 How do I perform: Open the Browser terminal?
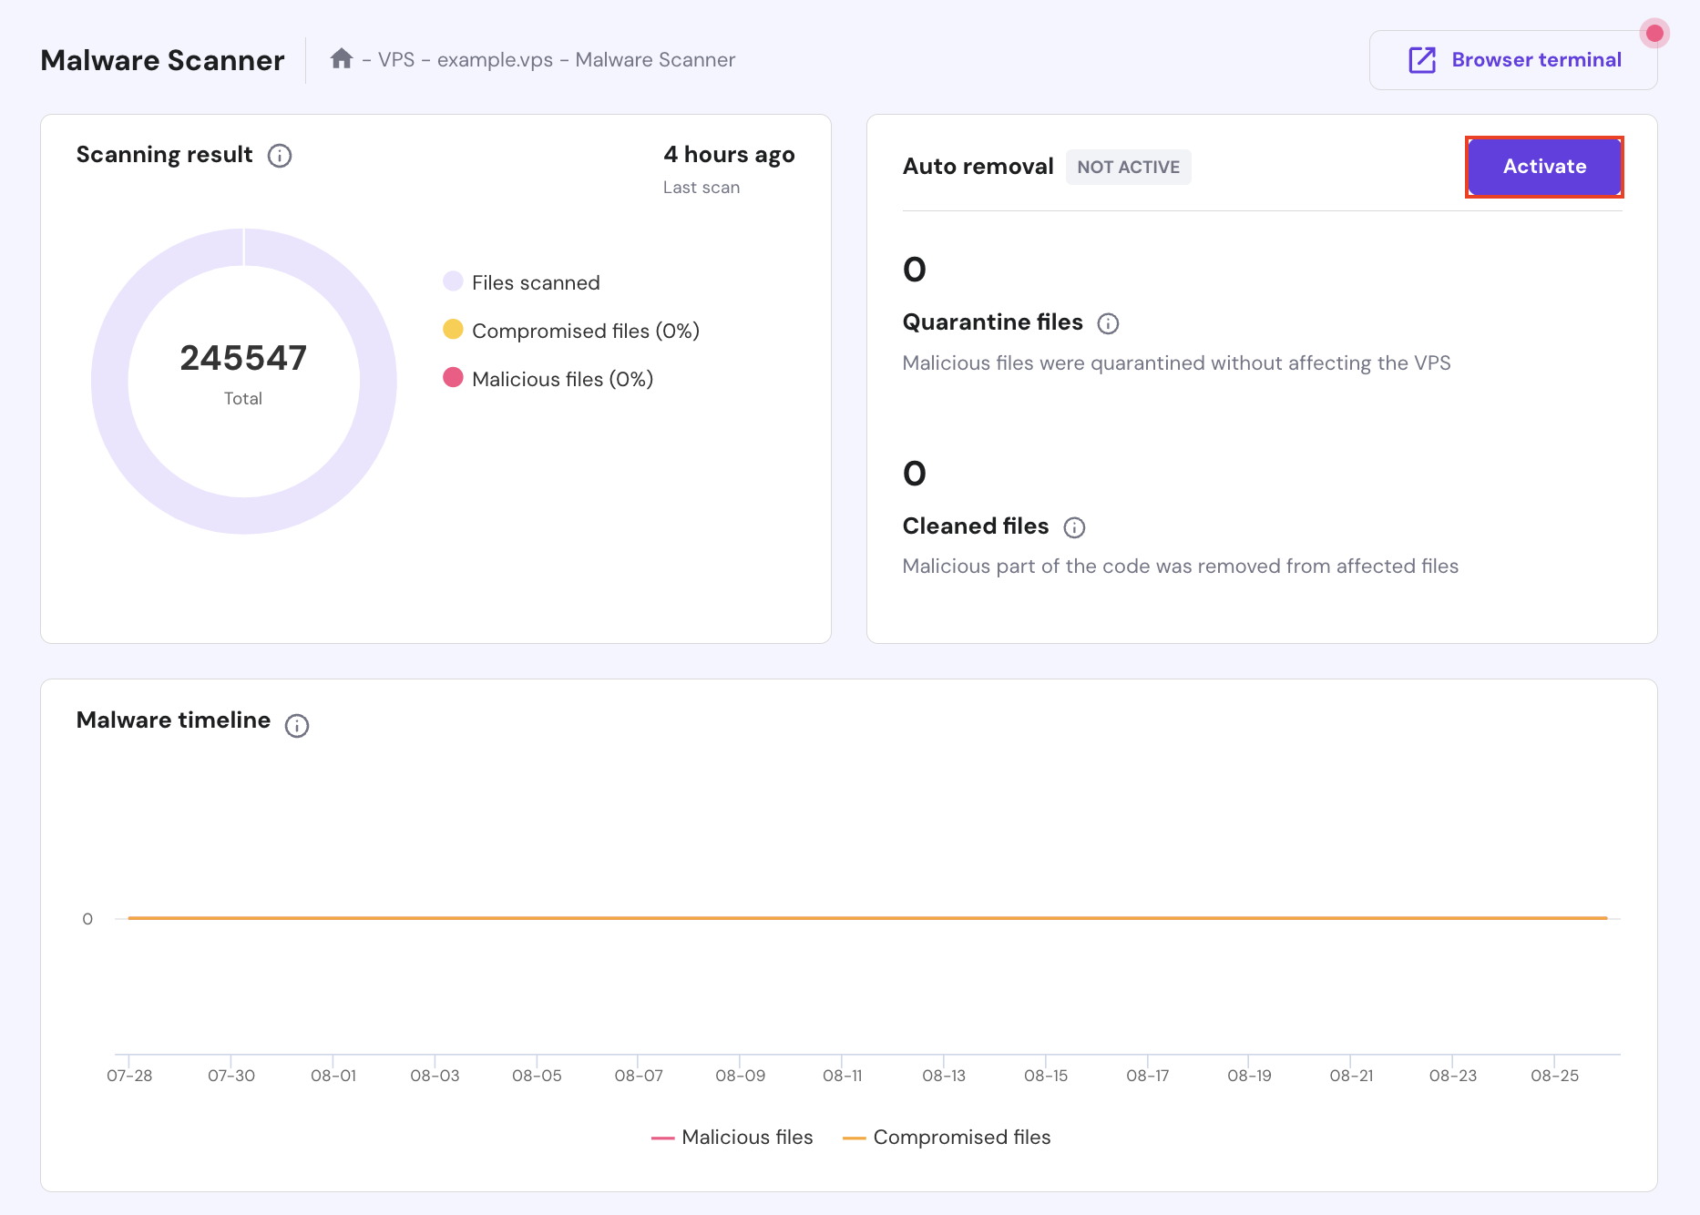(1536, 59)
